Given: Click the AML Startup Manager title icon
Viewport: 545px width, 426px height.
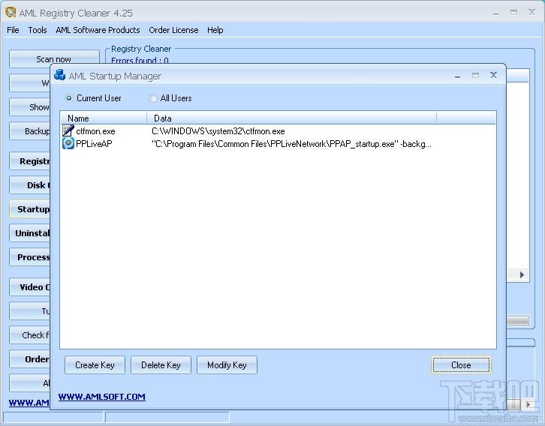Looking at the screenshot, I should coord(60,75).
